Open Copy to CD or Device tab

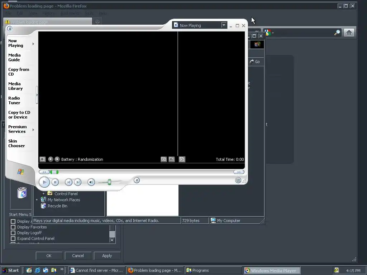click(19, 115)
